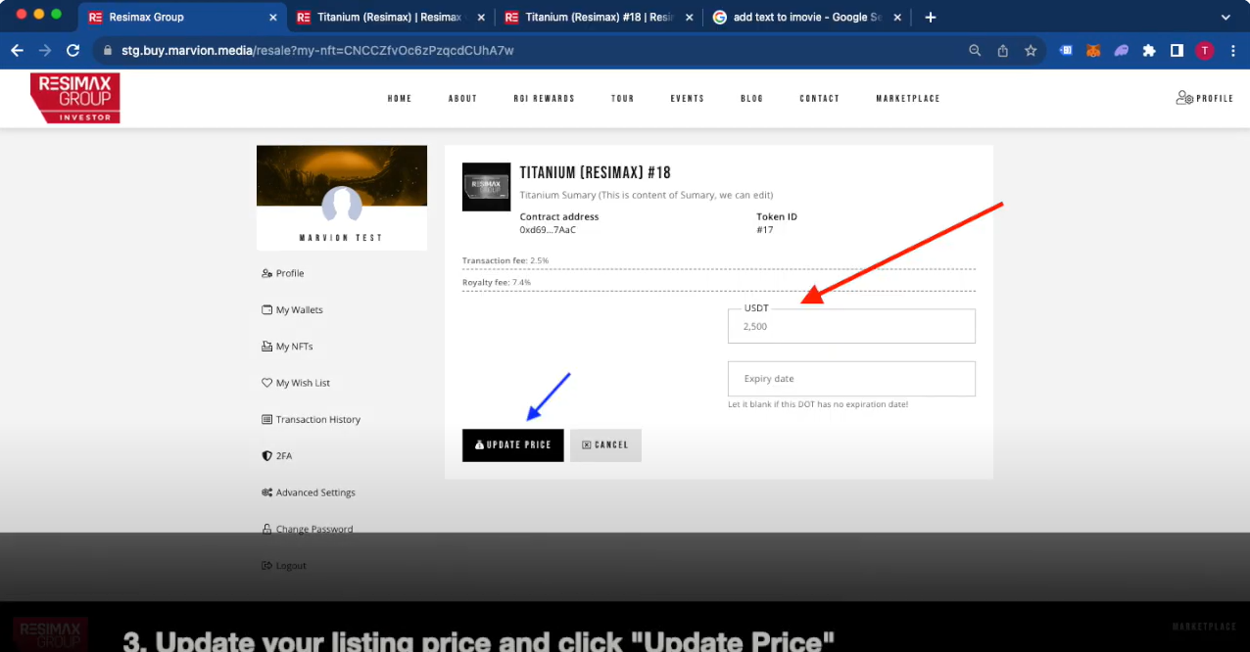This screenshot has width=1250, height=652.
Task: Open new browser tab with plus
Action: [x=930, y=18]
